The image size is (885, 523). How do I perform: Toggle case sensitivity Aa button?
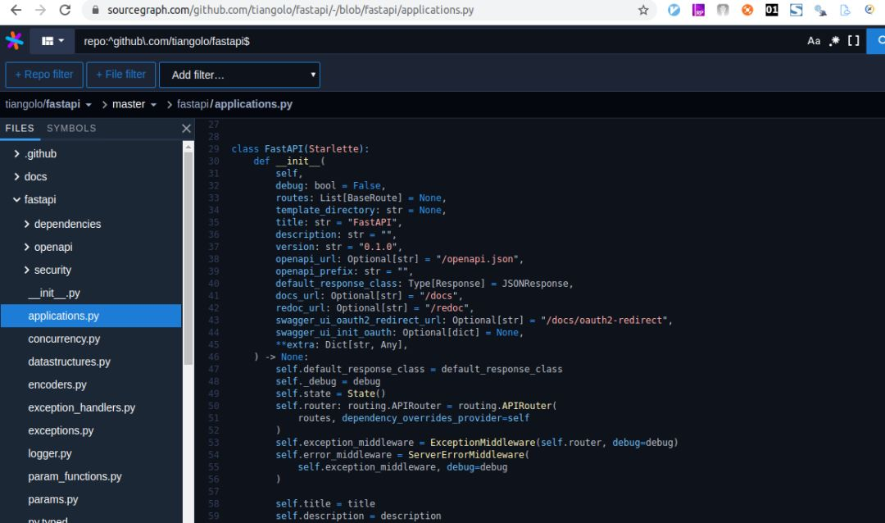[814, 41]
